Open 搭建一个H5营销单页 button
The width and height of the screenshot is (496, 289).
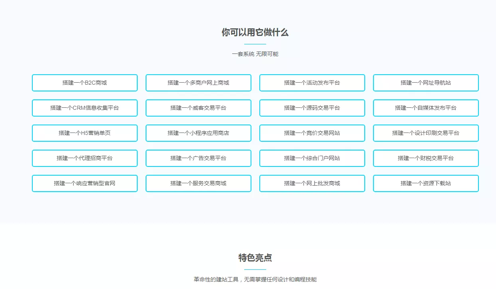pos(85,133)
